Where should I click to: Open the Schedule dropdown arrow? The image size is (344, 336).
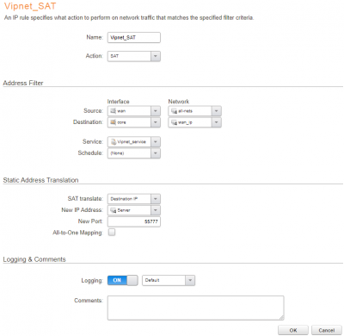[156, 153]
